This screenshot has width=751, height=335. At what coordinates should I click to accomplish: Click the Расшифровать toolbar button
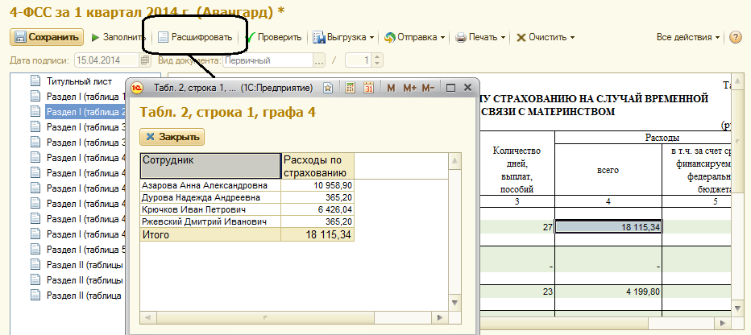194,37
